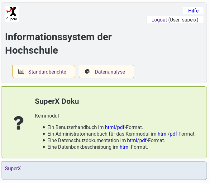
Task: Click the '(User: superx)' text
Action: (183, 20)
